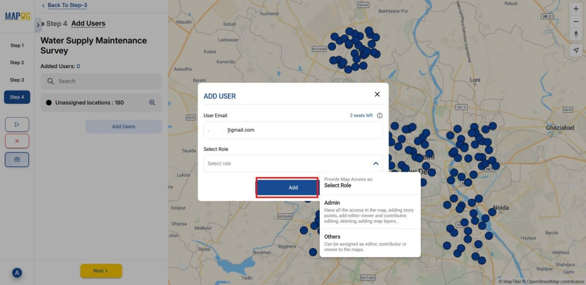
Task: Zoom in using the map plus icon
Action: point(576,8)
